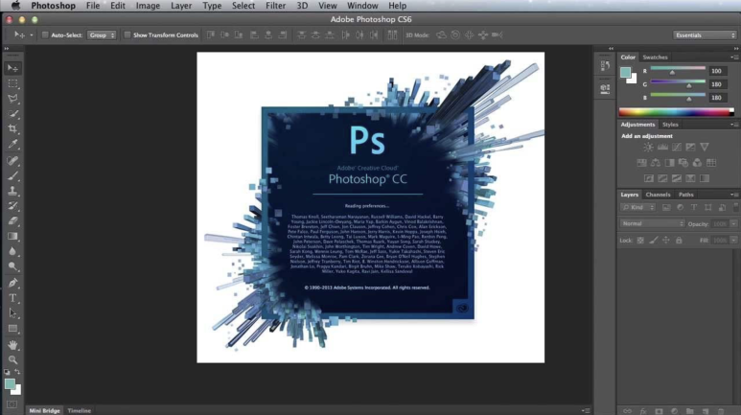Select the Crop tool
The height and width of the screenshot is (415, 741).
[x=12, y=128]
